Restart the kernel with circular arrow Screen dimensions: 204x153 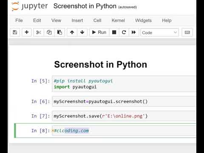coord(124,32)
